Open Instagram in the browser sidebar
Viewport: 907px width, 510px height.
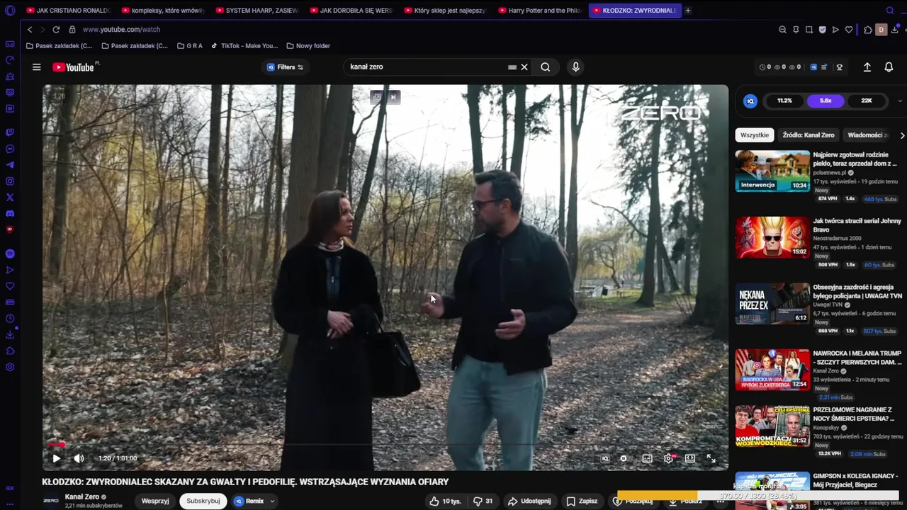pos(10,181)
